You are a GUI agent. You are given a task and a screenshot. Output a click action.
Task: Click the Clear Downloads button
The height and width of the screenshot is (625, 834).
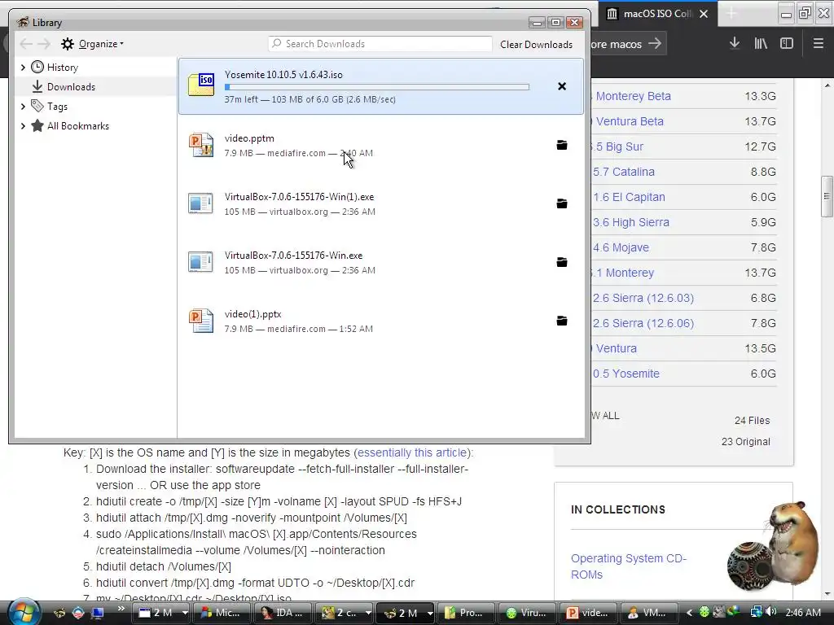536,44
